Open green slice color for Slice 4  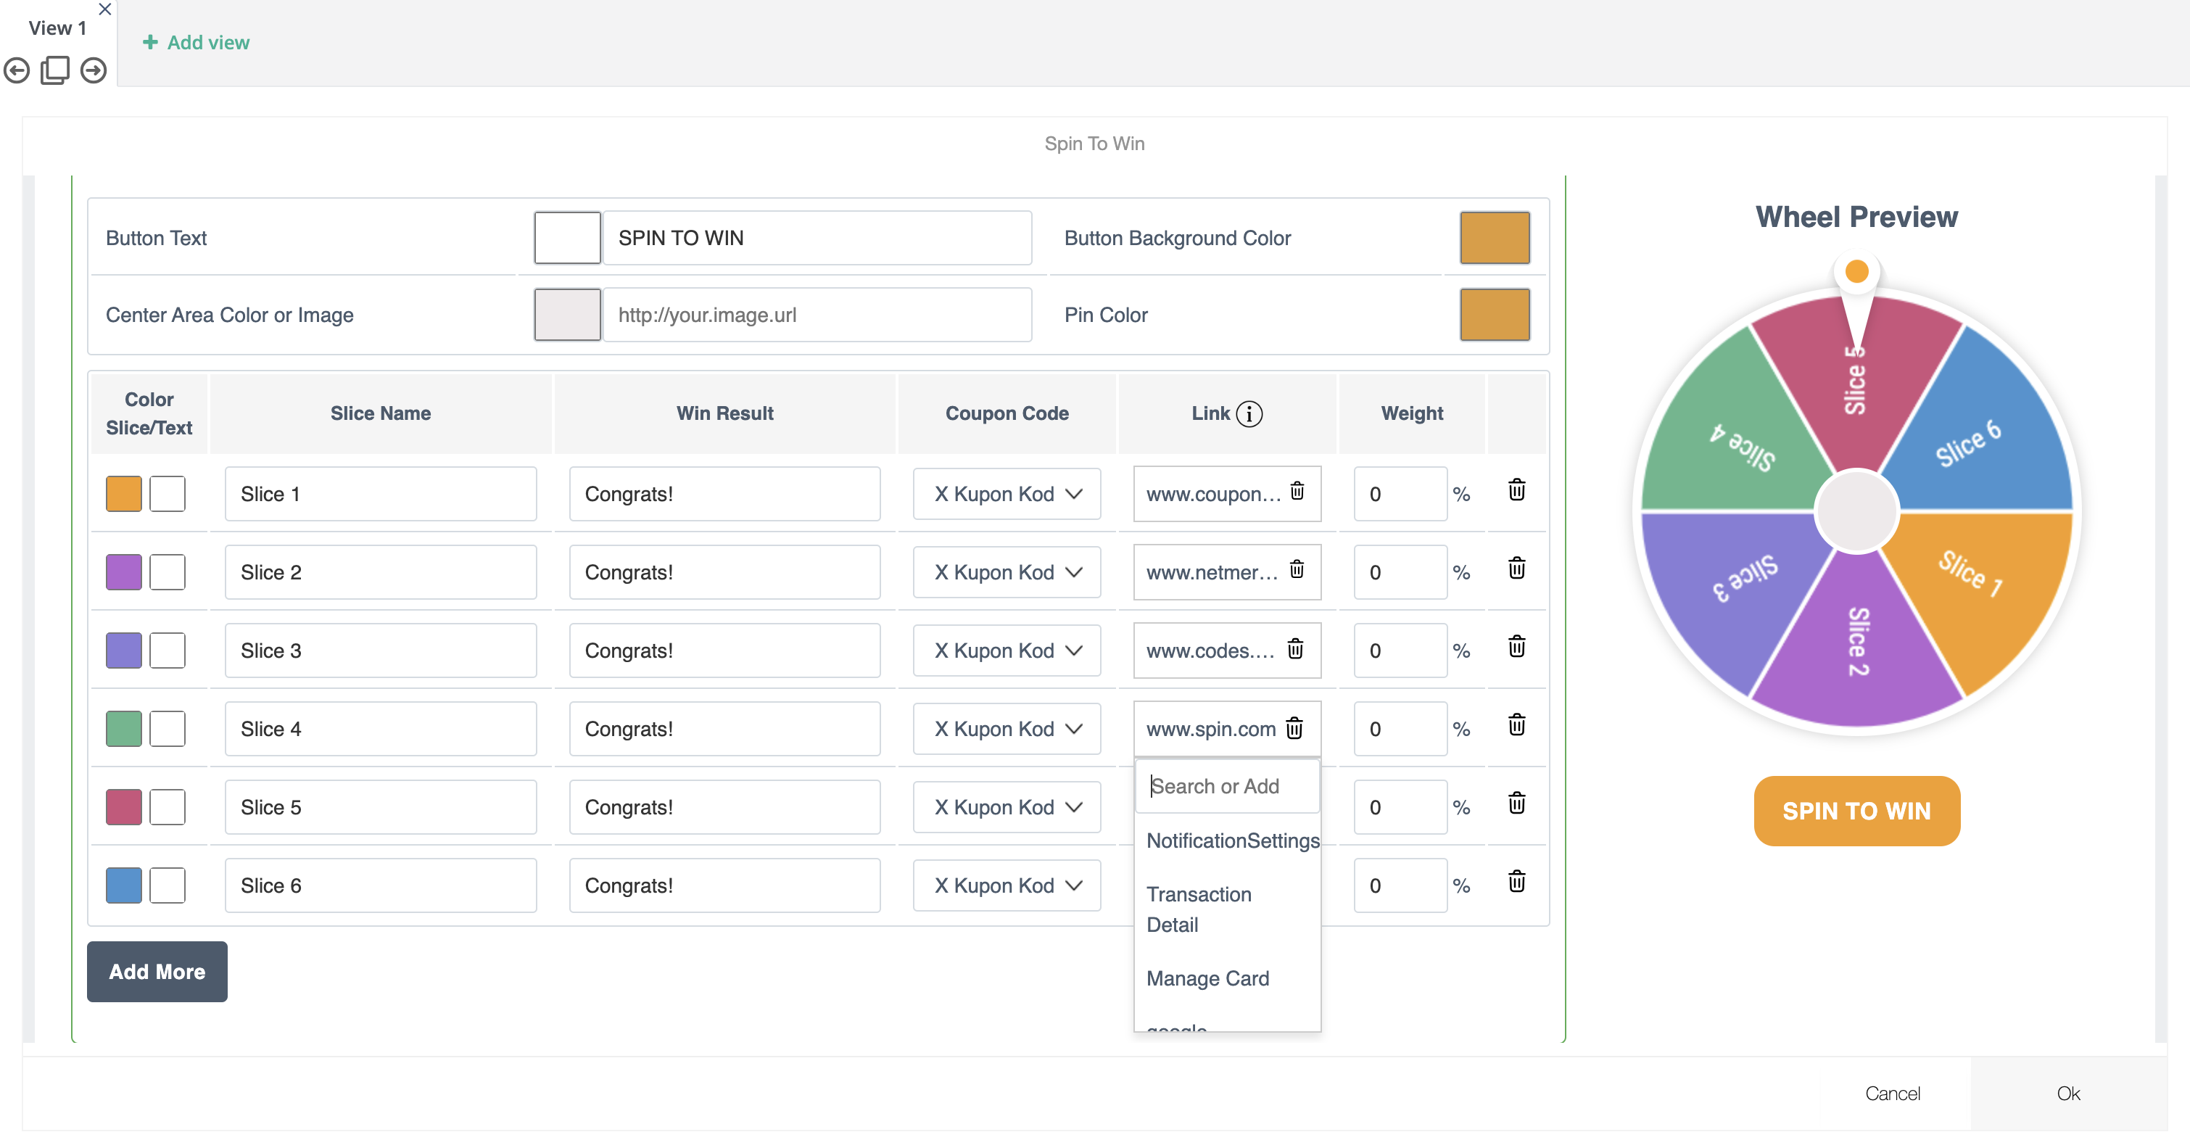point(124,729)
